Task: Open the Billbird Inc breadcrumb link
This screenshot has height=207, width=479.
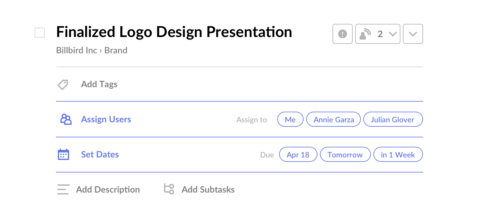Action: point(77,50)
